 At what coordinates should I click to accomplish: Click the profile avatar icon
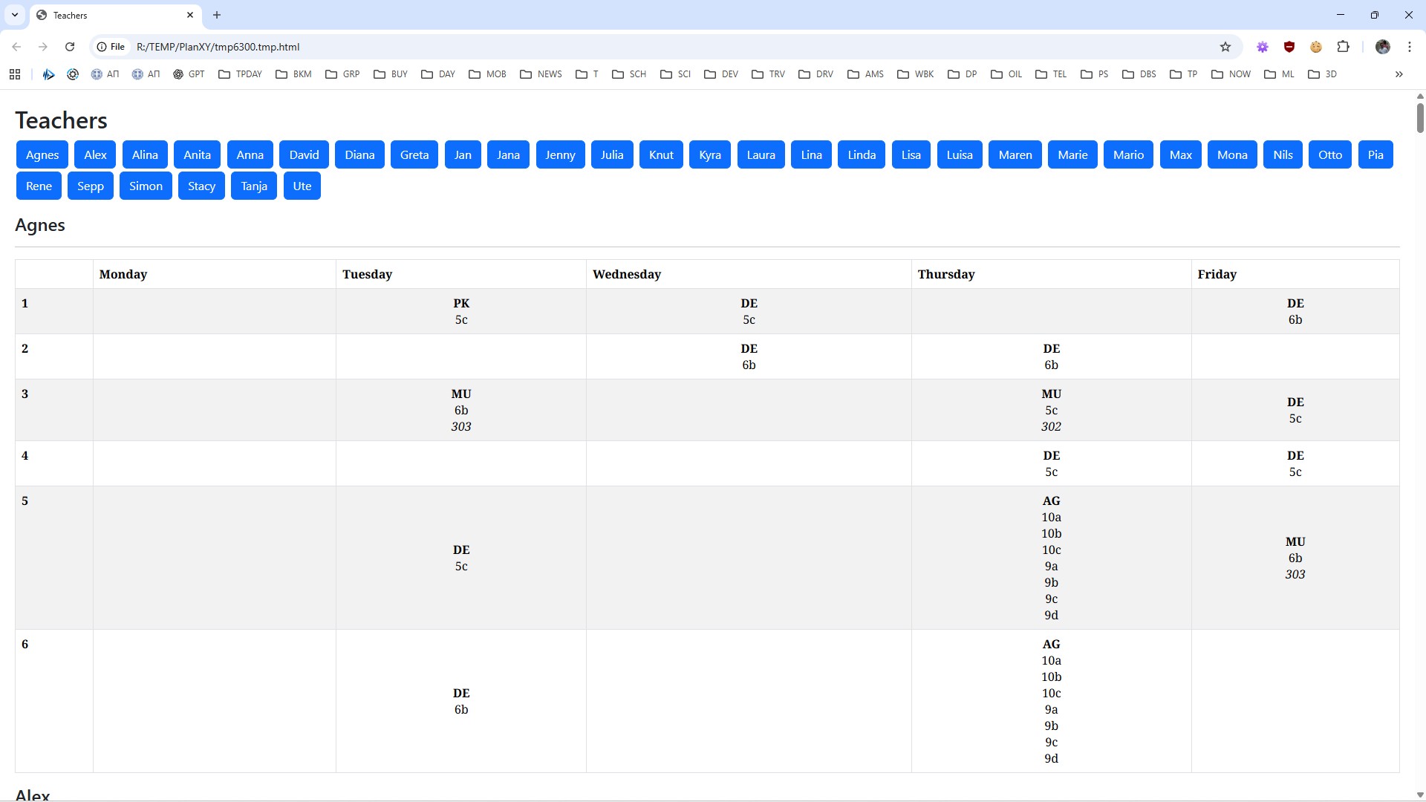[x=1383, y=47]
